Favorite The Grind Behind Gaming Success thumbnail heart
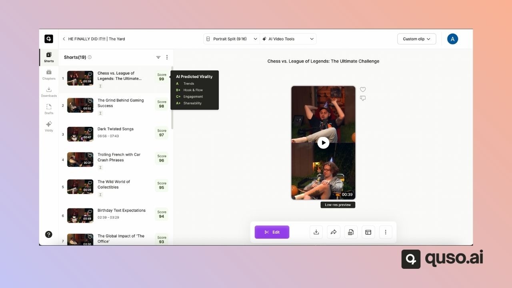The width and height of the screenshot is (512, 288). pyautogui.click(x=90, y=101)
